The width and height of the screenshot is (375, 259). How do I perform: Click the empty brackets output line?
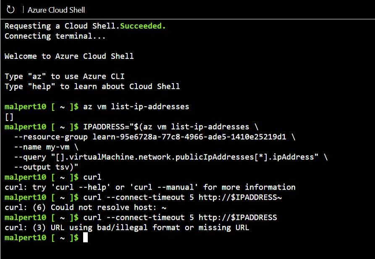coord(8,116)
